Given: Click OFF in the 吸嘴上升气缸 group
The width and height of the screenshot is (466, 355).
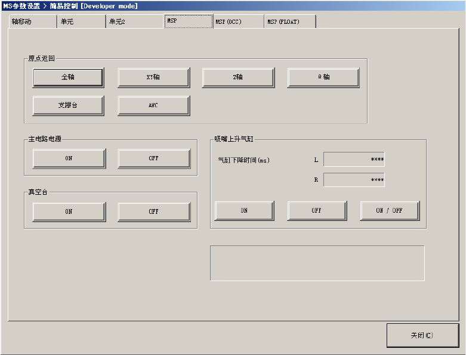Looking at the screenshot, I should click(x=317, y=211).
